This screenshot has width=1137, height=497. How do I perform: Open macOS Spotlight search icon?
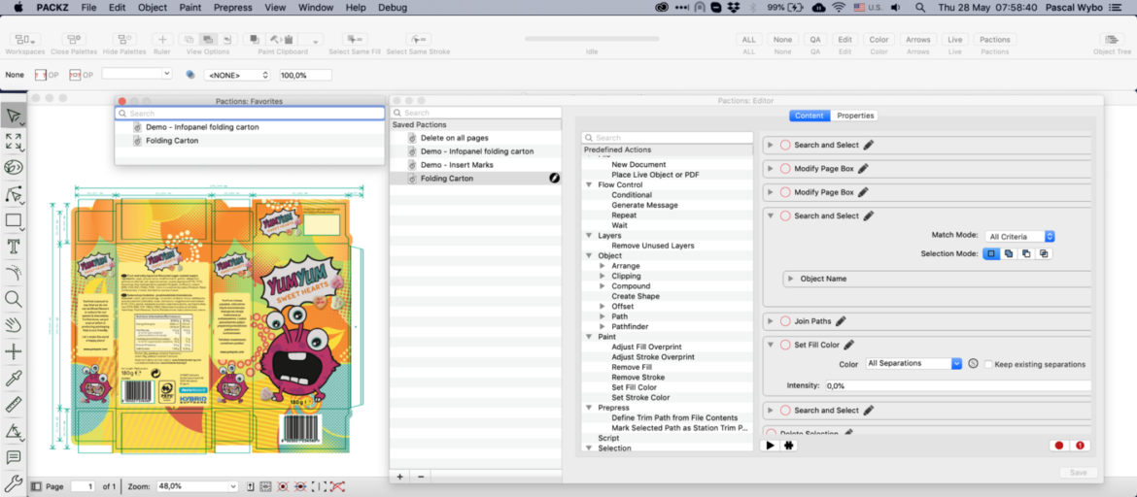tap(920, 7)
